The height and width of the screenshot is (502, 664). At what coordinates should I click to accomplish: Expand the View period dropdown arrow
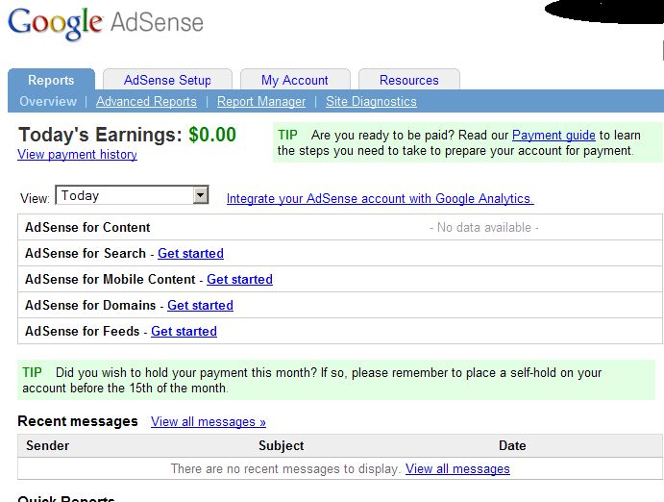[x=200, y=195]
